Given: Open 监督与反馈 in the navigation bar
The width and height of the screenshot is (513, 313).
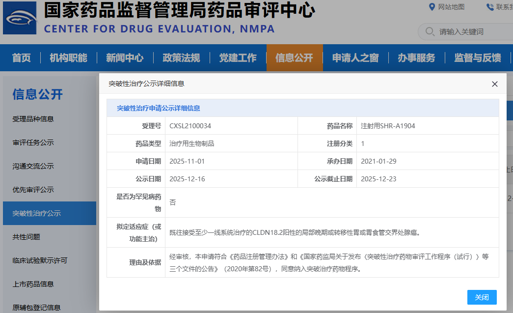Looking at the screenshot, I should click(478, 58).
